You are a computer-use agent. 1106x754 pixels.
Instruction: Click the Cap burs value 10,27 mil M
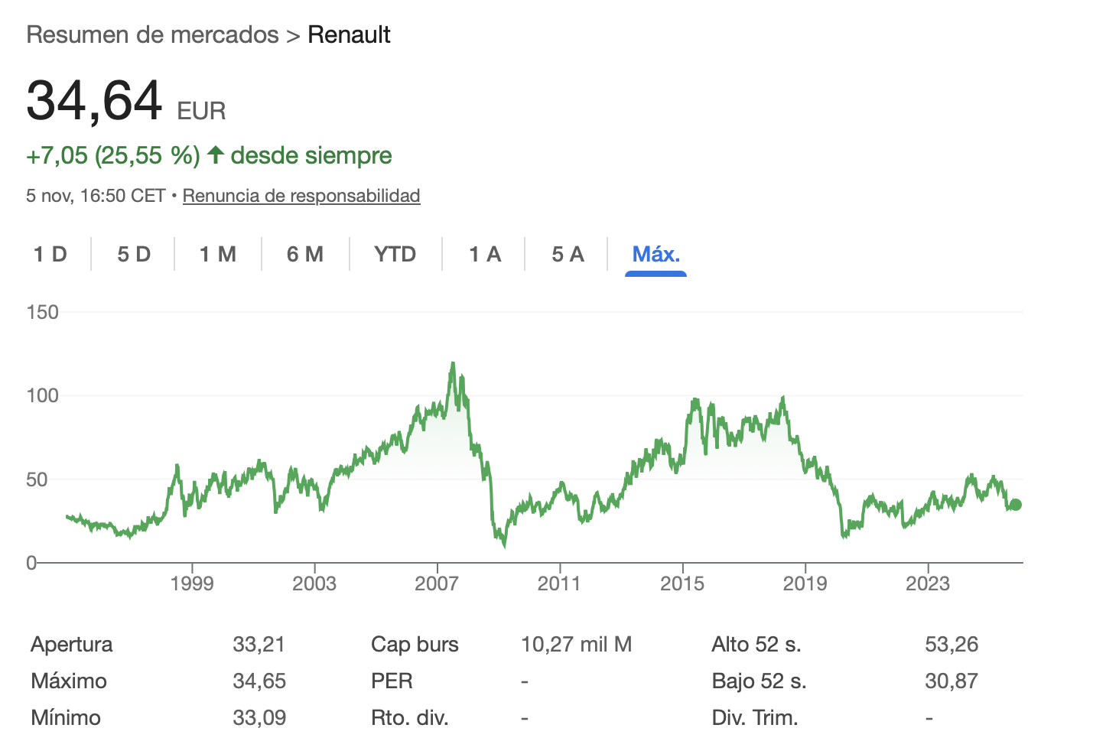(576, 644)
